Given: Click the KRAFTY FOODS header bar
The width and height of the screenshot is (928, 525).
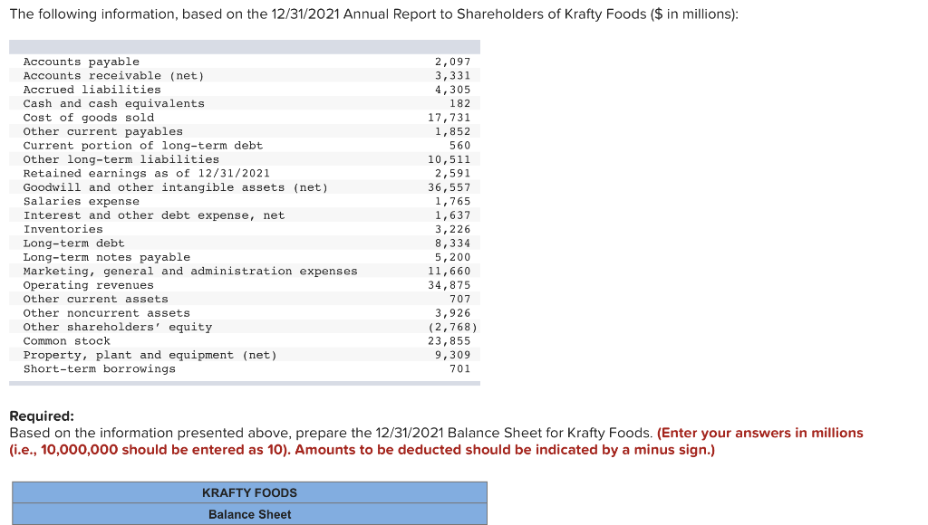Looking at the screenshot, I should pos(249,492).
